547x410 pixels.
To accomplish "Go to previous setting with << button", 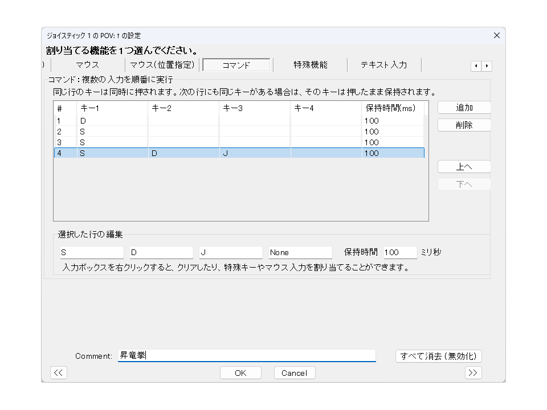I will pos(59,372).
